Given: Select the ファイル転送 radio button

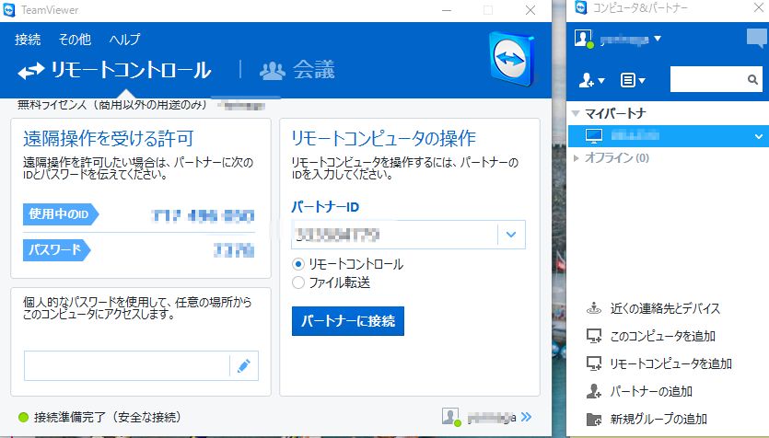Looking at the screenshot, I should (x=298, y=282).
